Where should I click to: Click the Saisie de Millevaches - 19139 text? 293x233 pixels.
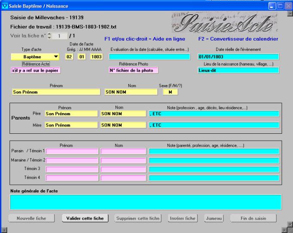pyautogui.click(x=47, y=18)
